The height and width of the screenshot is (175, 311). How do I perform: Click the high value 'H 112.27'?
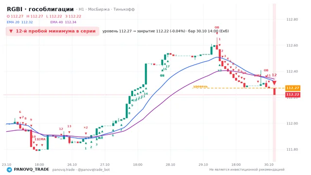pyautogui.click(x=35, y=16)
